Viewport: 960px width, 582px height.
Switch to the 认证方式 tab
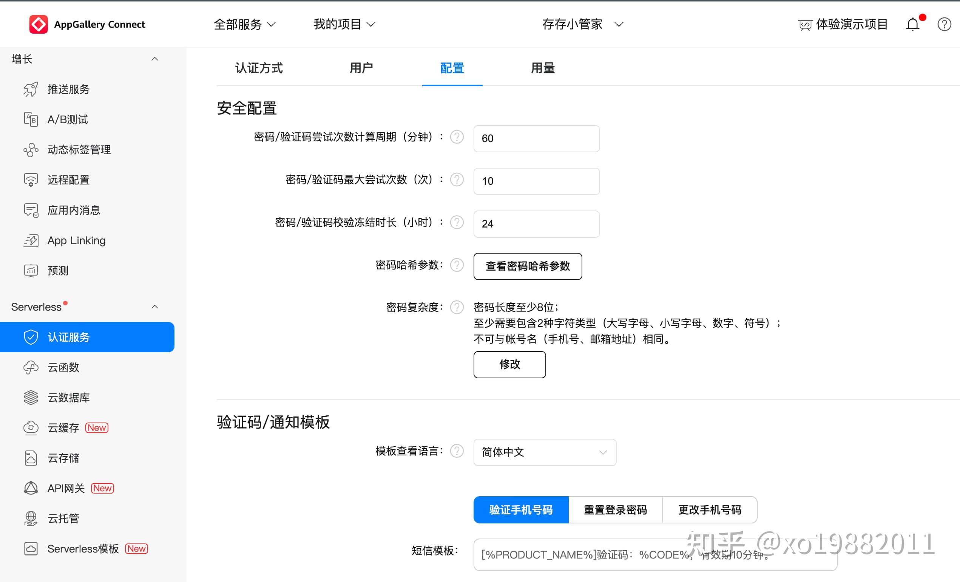pyautogui.click(x=259, y=68)
